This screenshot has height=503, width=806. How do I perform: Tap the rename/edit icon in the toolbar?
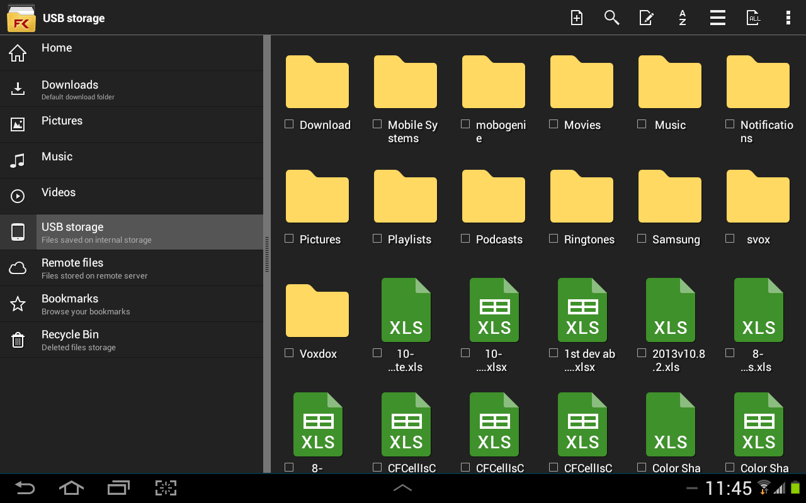[x=646, y=18]
